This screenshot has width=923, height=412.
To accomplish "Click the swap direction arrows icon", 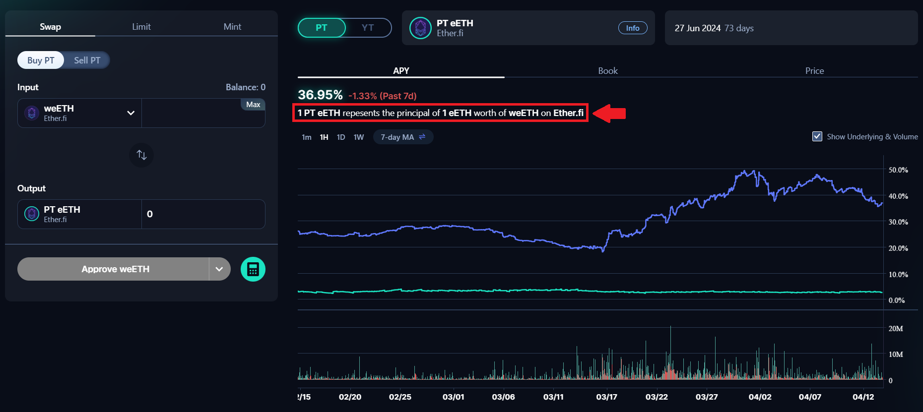I will pos(141,155).
